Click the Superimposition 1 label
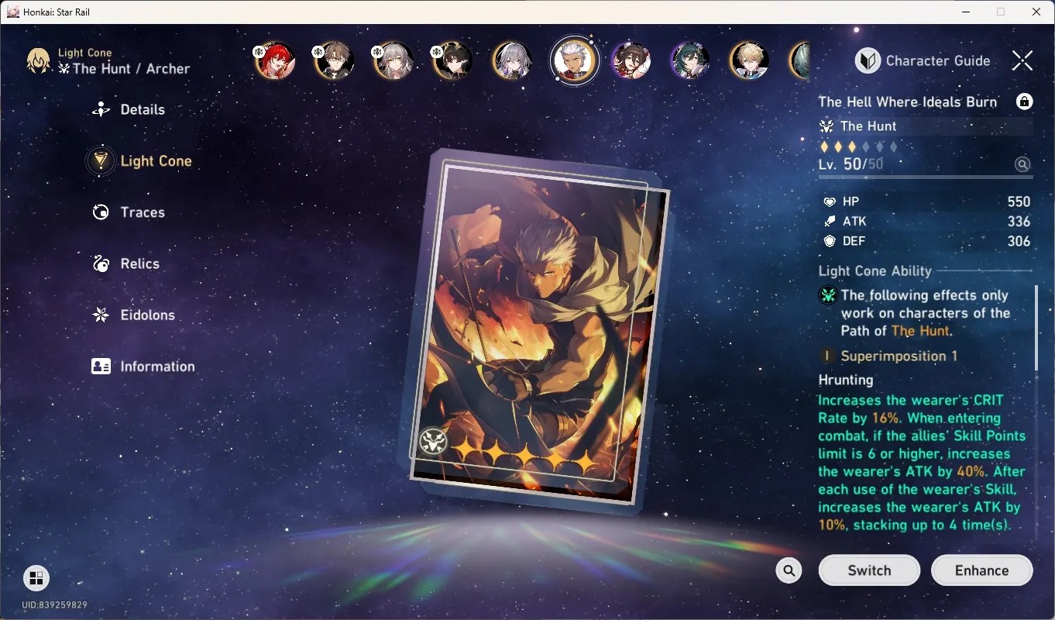This screenshot has width=1055, height=620. [x=899, y=356]
